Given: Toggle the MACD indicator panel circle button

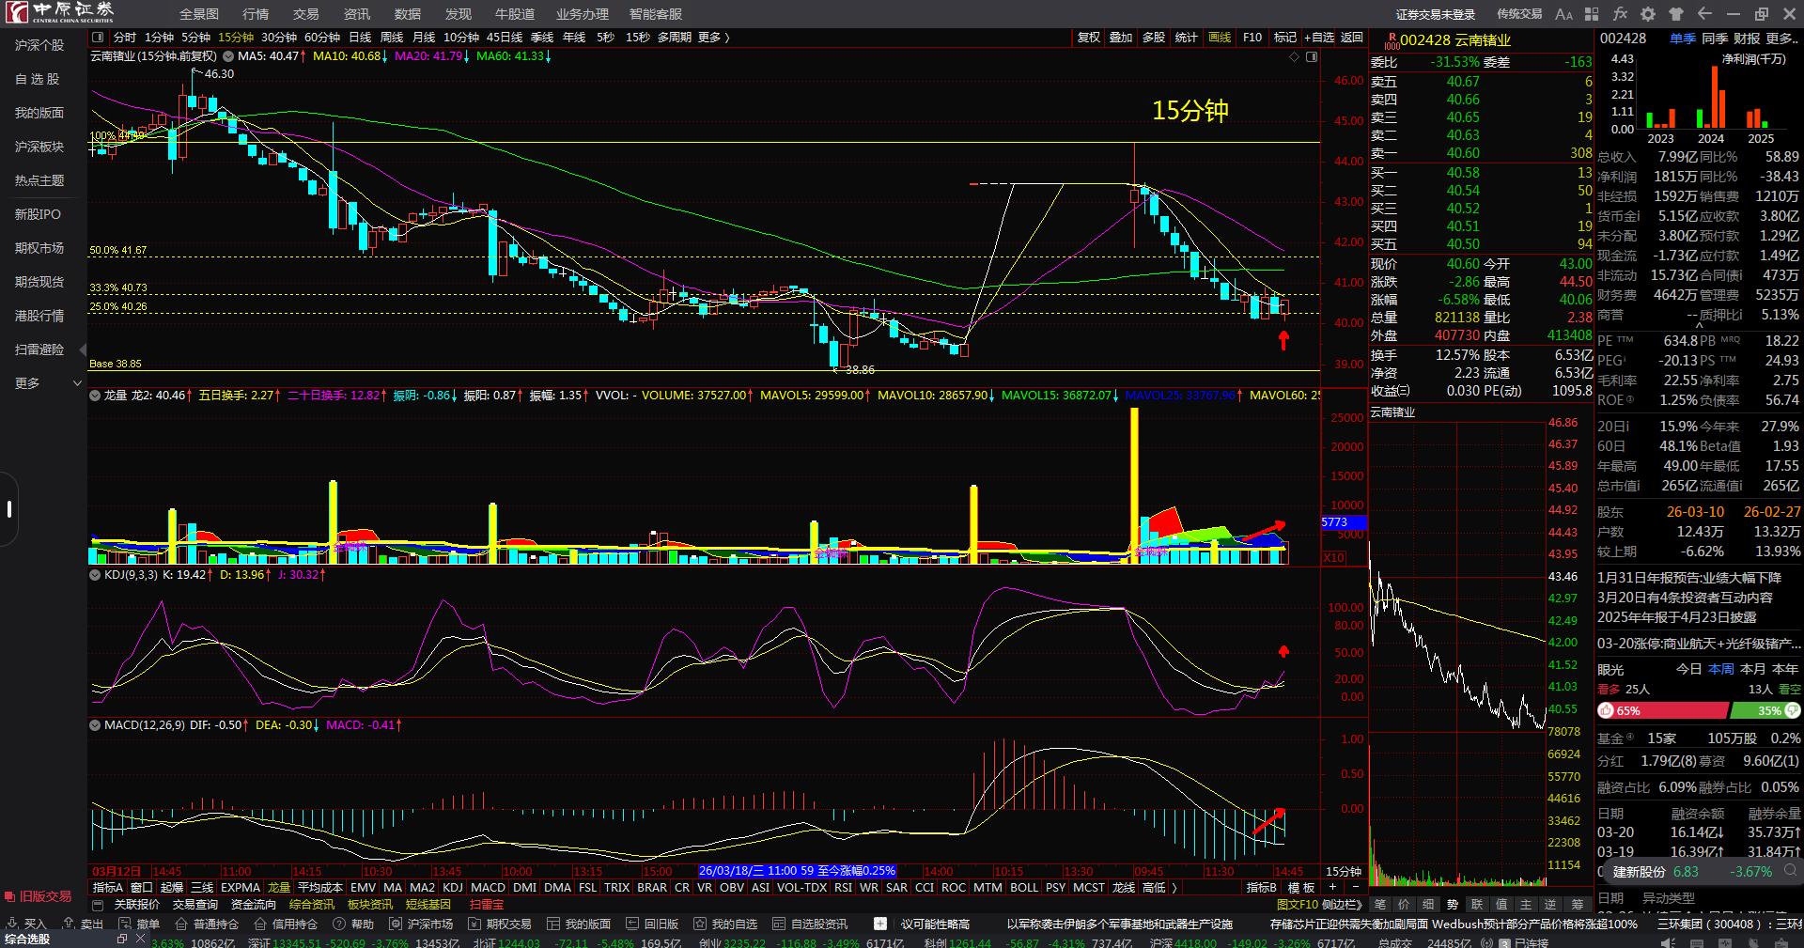Looking at the screenshot, I should click(95, 725).
